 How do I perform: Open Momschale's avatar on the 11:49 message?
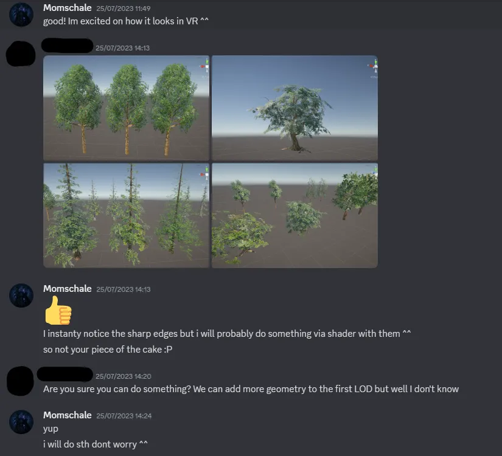tap(21, 15)
